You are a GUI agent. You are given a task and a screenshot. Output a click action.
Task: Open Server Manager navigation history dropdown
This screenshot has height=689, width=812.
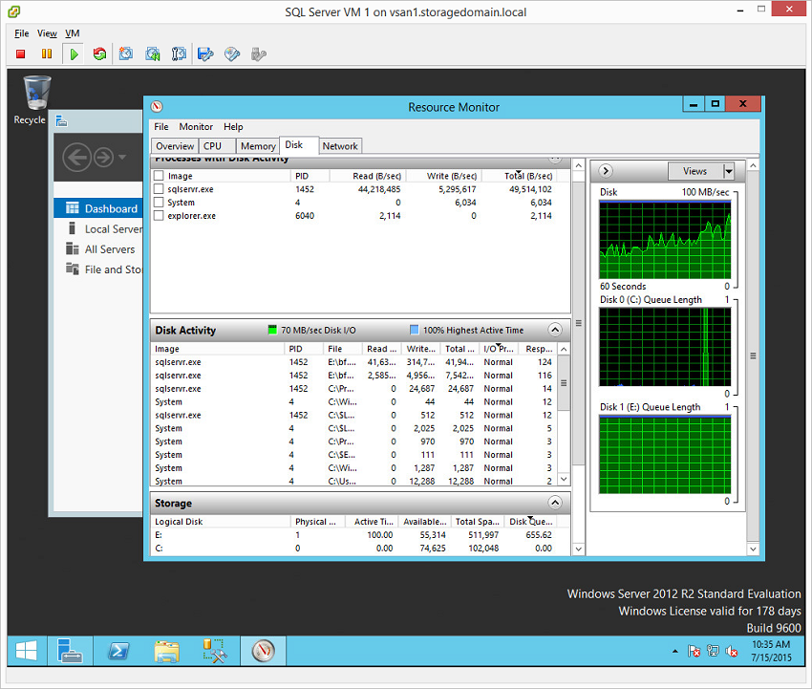pos(122,157)
